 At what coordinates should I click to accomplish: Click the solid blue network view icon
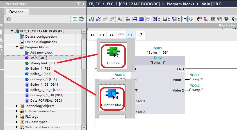pyautogui.click(x=142, y=19)
